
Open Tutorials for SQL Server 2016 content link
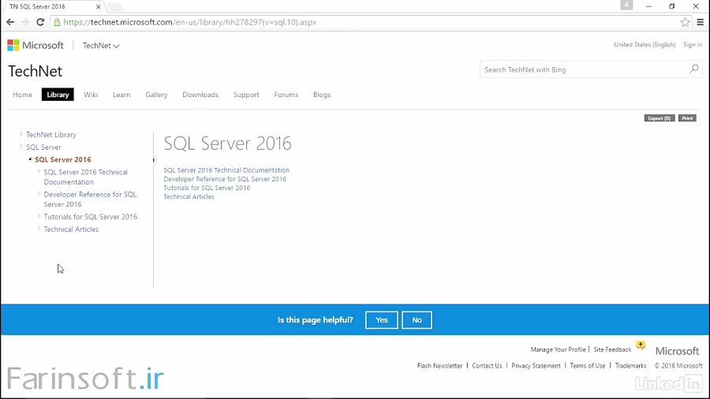(207, 188)
